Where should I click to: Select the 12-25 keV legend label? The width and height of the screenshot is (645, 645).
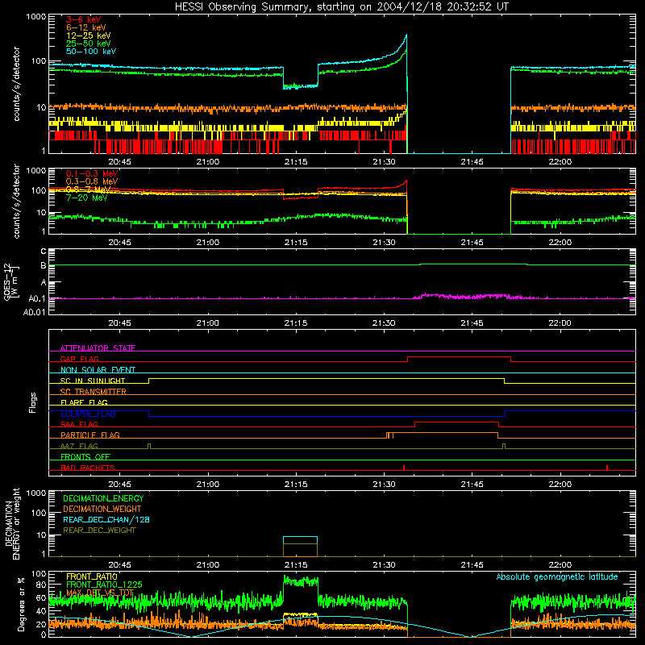89,35
